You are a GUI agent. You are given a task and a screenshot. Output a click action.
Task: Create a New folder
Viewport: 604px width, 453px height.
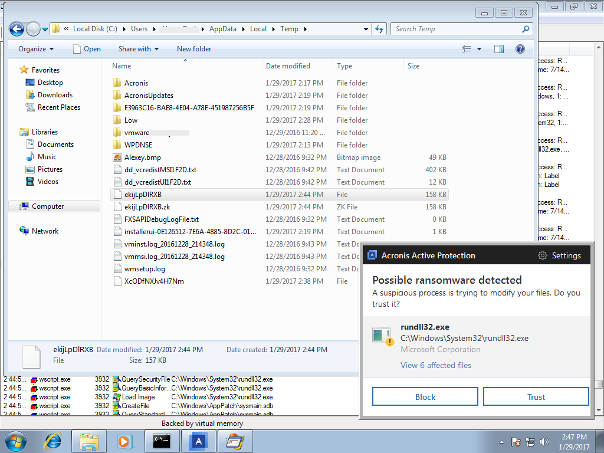(194, 49)
